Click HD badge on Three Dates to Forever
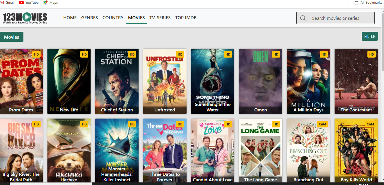 pos(180,124)
